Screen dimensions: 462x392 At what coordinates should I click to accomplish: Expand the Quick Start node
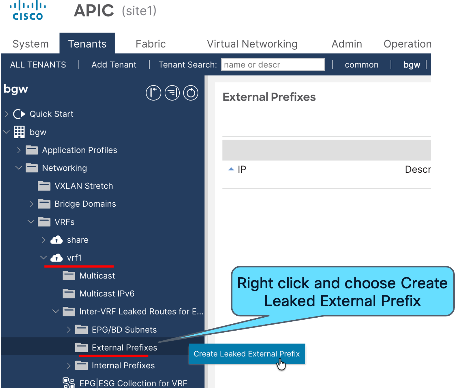pyautogui.click(x=7, y=114)
